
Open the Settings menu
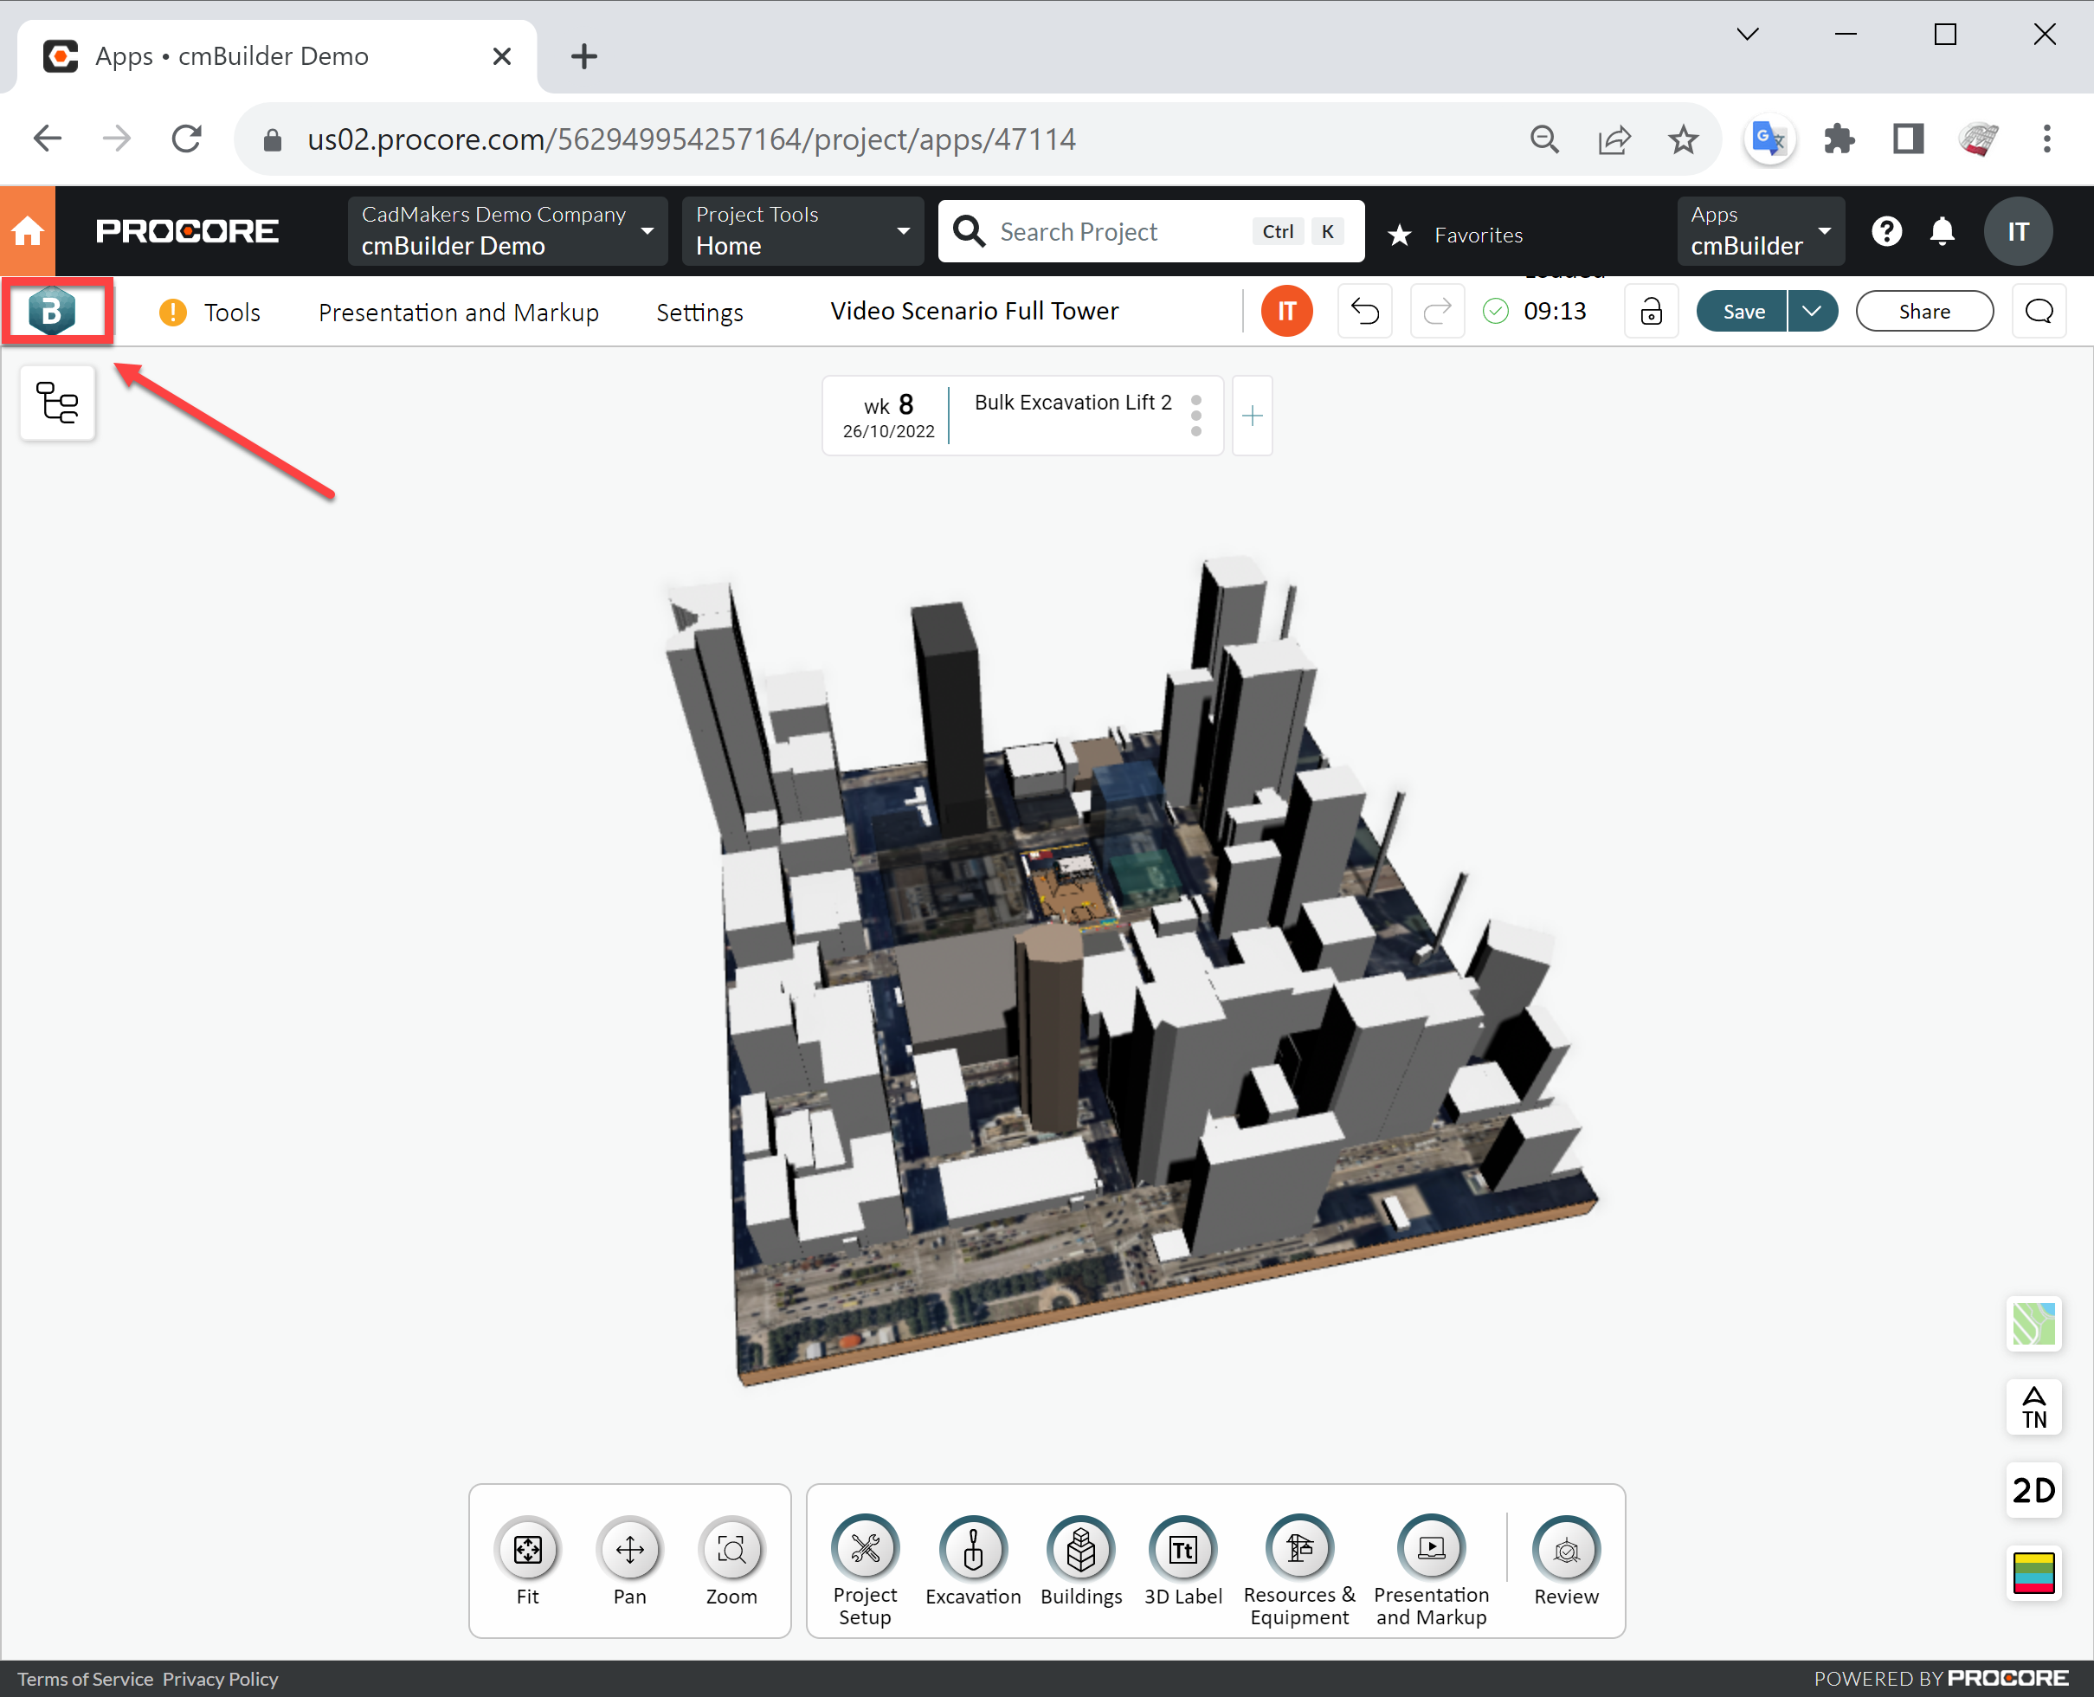point(699,312)
